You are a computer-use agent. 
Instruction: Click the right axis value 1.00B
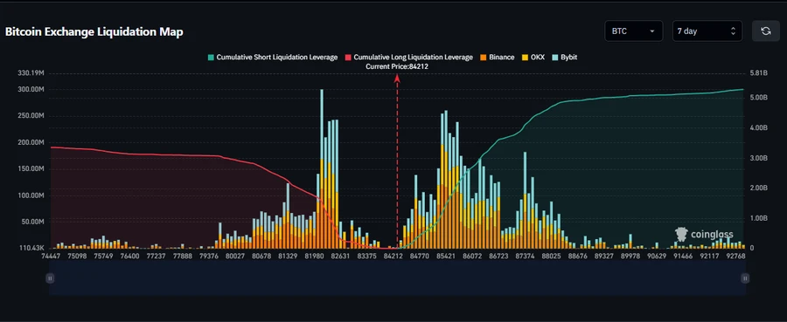(x=758, y=218)
